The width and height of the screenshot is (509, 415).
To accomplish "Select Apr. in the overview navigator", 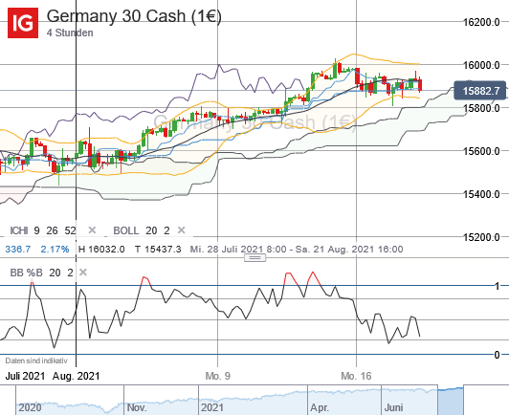I will click(320, 407).
